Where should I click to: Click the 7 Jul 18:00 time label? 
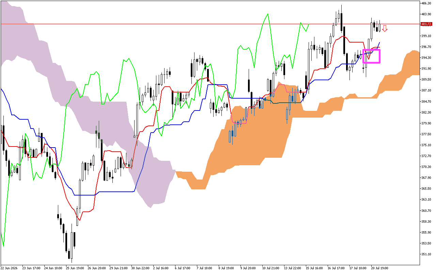click(x=205, y=268)
